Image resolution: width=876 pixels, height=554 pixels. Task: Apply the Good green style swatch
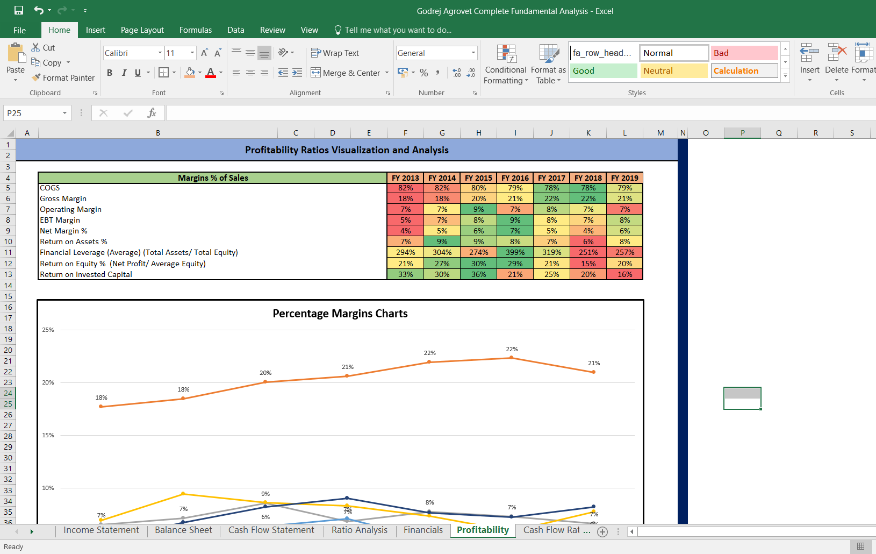click(604, 70)
